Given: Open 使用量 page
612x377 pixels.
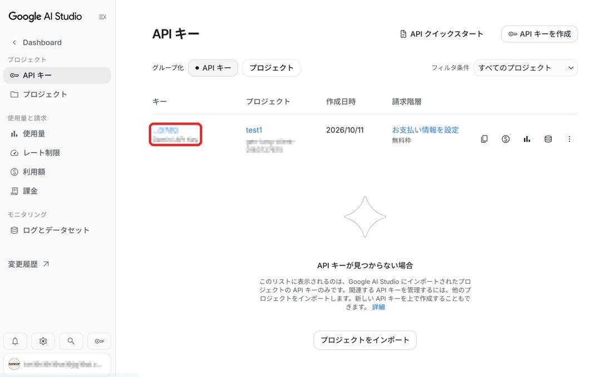Looking at the screenshot, I should (57, 133).
